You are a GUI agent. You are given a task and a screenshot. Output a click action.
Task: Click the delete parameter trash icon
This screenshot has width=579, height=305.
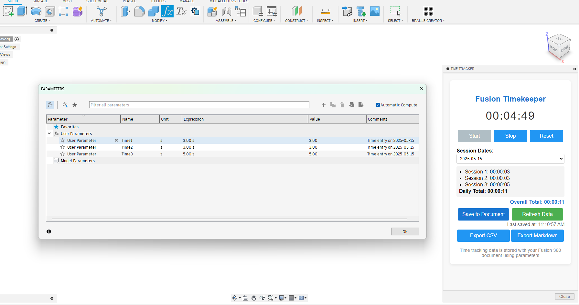tap(342, 105)
